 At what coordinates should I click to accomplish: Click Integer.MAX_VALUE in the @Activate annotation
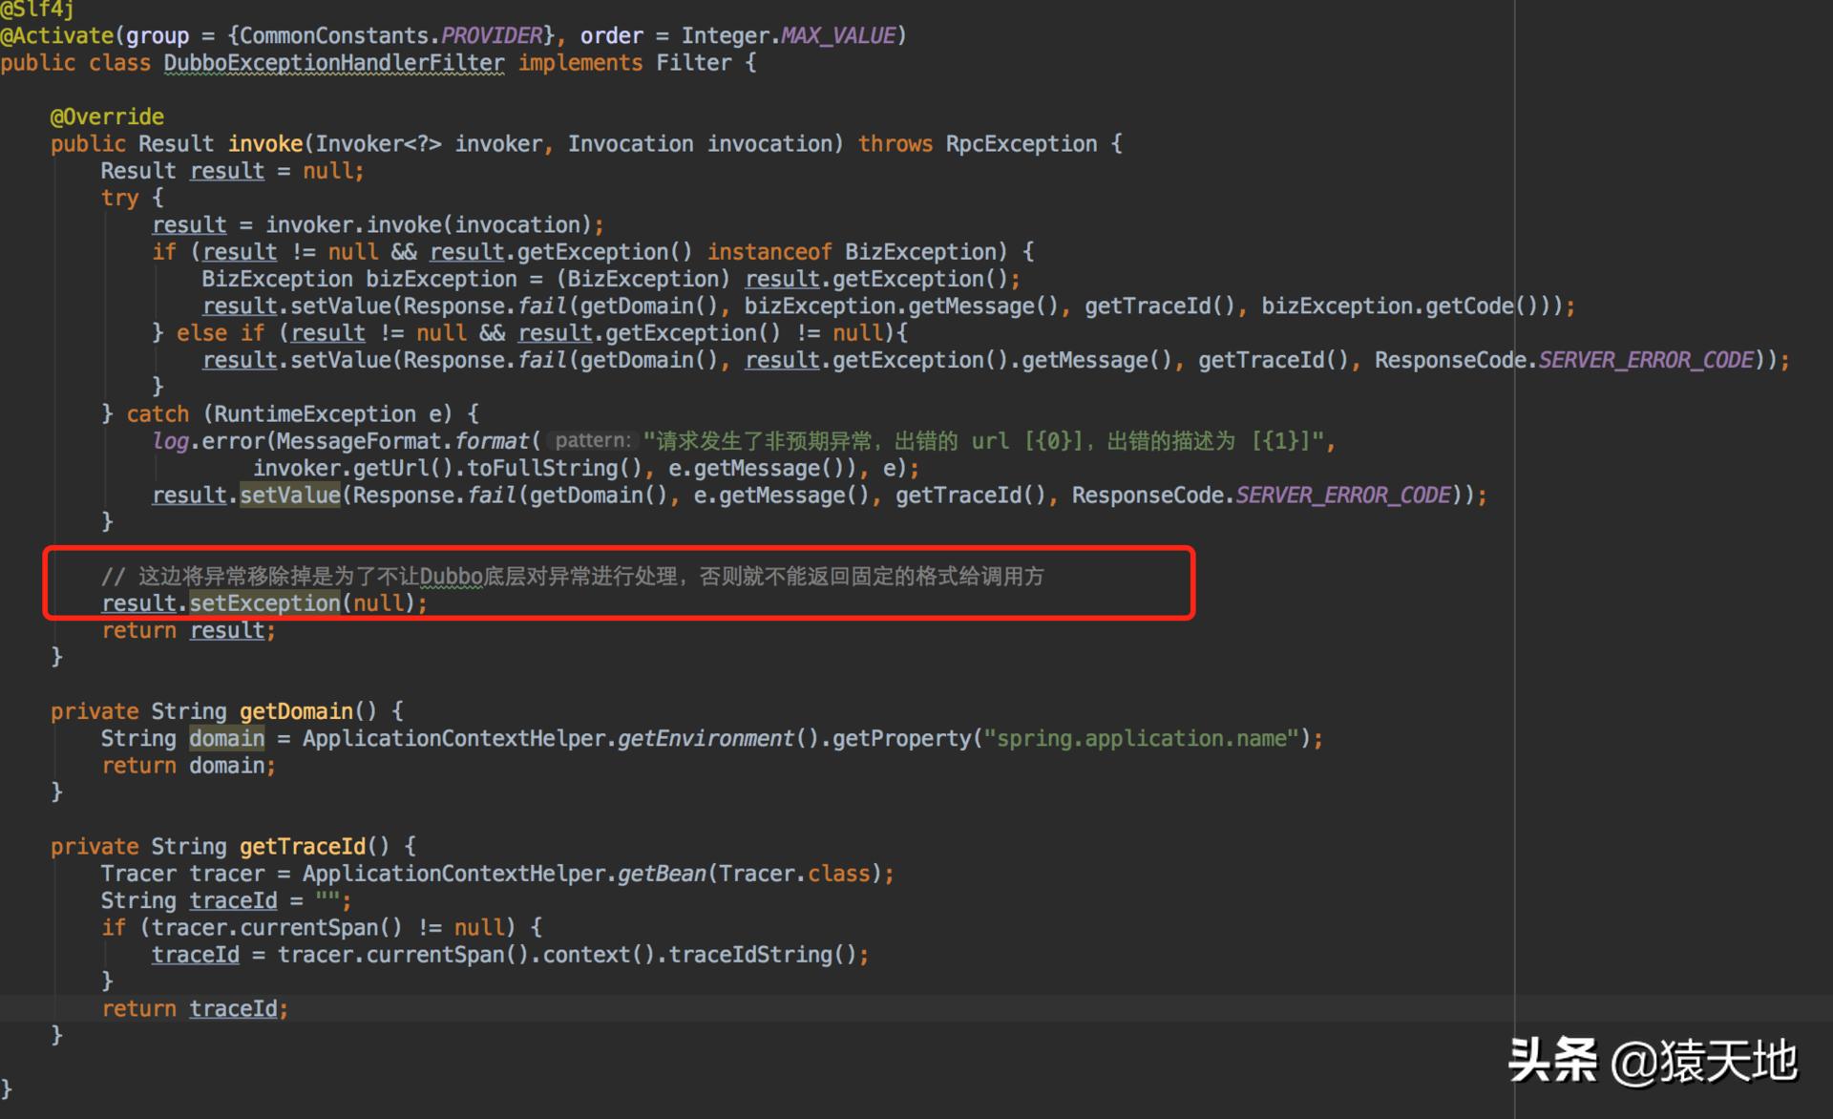coord(789,36)
